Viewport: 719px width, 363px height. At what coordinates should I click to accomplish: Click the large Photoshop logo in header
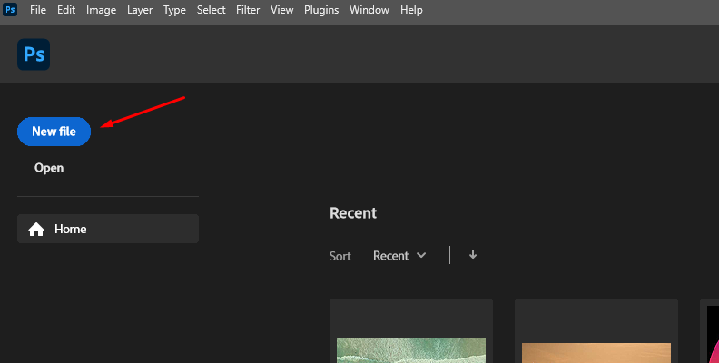click(x=34, y=54)
